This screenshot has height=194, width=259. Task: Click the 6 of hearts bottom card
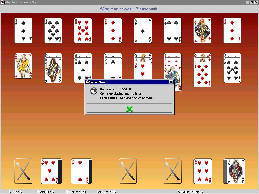tap(203, 171)
